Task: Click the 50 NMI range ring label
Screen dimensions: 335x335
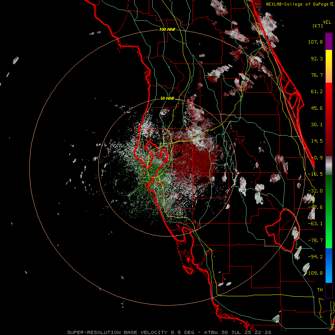Action: coord(167,98)
